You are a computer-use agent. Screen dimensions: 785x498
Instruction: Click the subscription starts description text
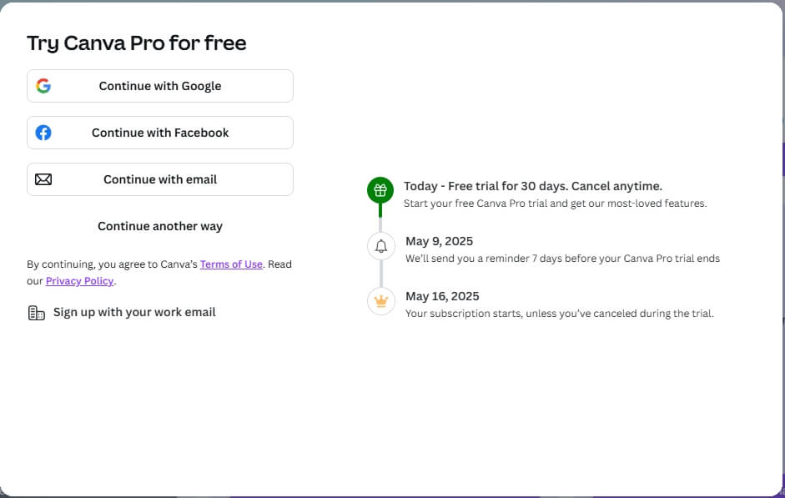click(x=559, y=314)
